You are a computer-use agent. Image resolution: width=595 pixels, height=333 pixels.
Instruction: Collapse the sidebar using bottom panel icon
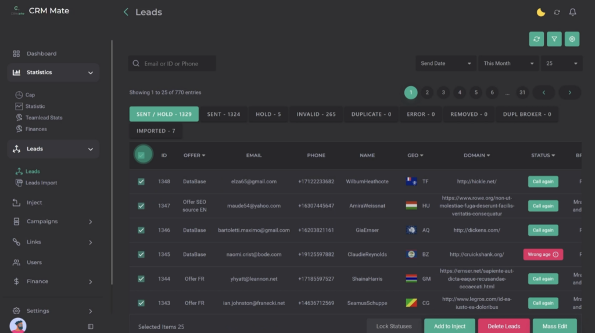tap(91, 326)
